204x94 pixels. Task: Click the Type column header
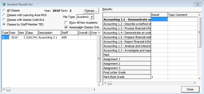click(x=5, y=33)
